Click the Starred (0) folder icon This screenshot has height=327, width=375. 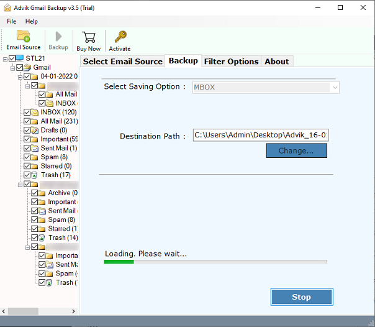35,166
